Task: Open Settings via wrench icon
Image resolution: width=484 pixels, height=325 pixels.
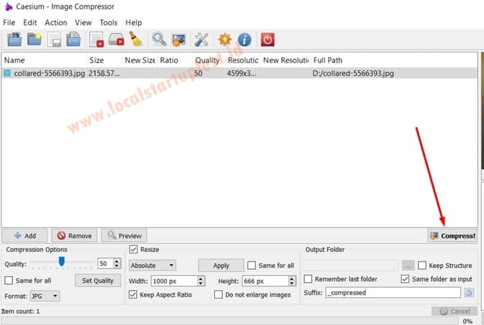Action: 202,39
